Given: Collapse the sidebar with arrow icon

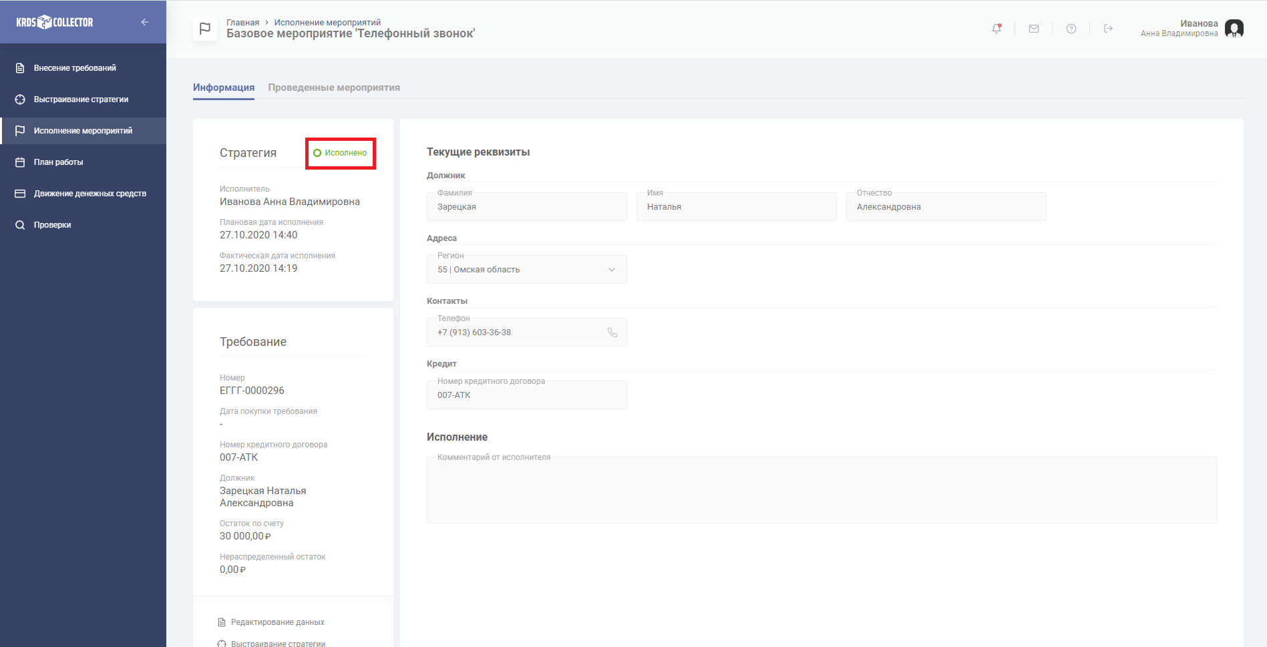Looking at the screenshot, I should [145, 22].
